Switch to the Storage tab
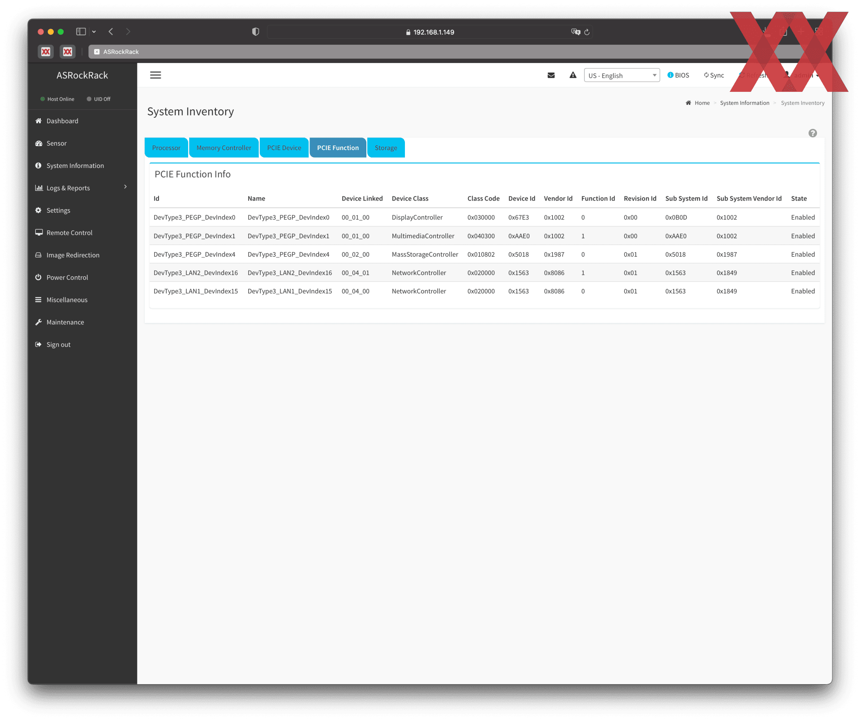Screen dimensions: 860x721 [386, 148]
